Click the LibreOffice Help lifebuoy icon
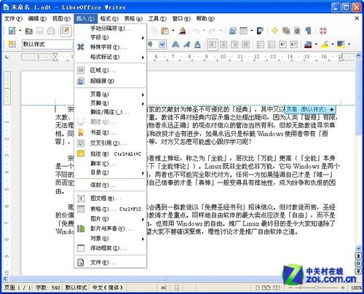This screenshot has height=294, width=364. 323,31
